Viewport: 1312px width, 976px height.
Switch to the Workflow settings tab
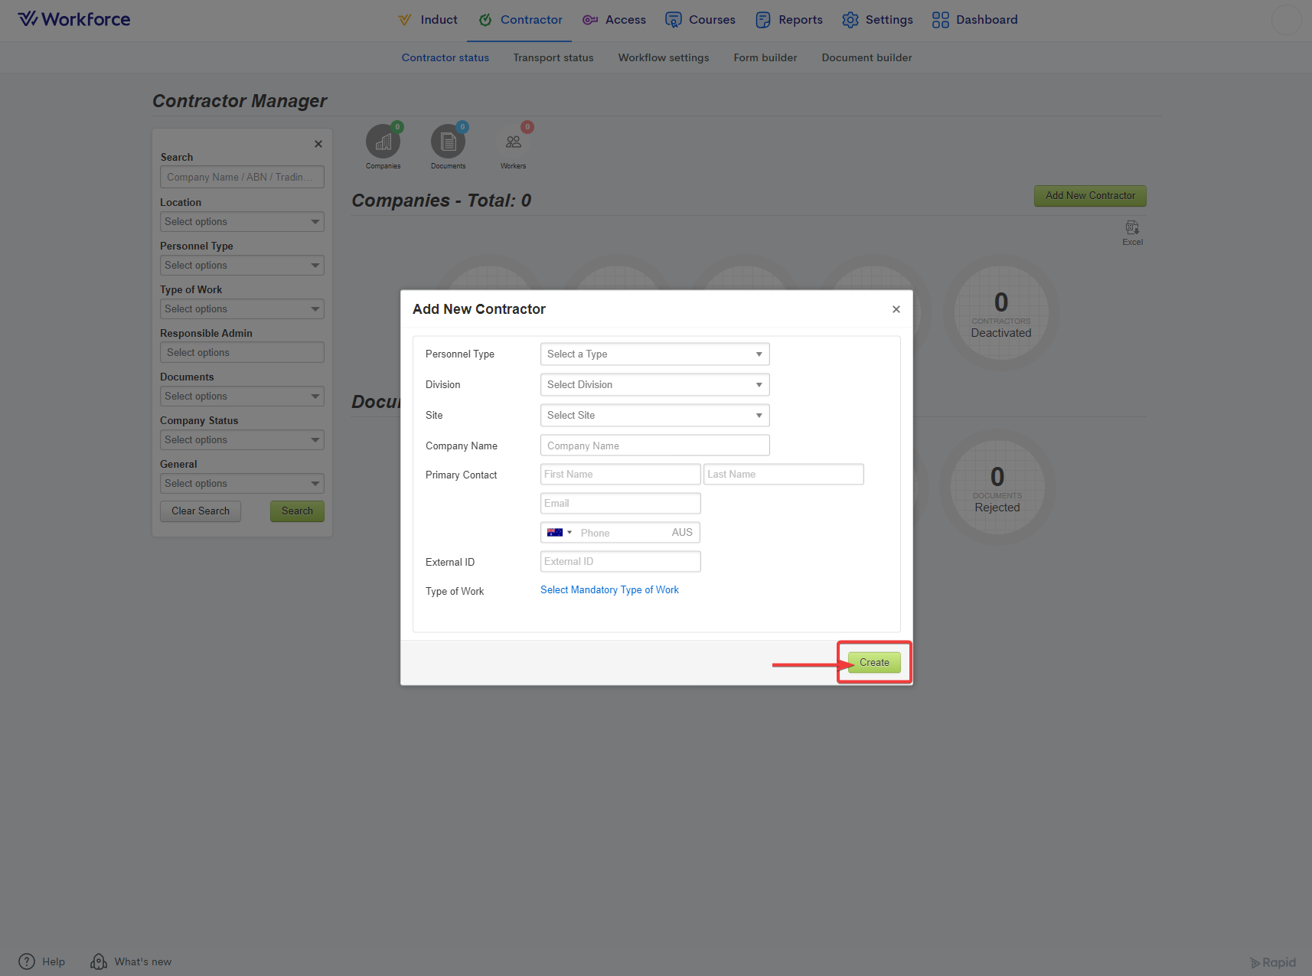pos(663,57)
